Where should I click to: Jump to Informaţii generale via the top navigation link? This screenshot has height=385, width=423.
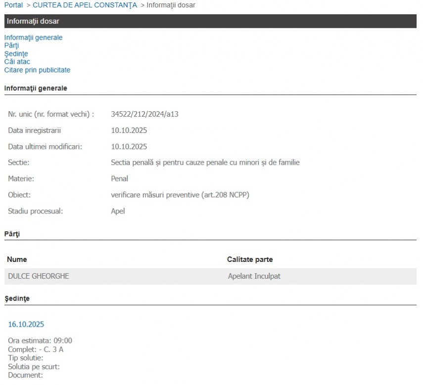pyautogui.click(x=33, y=38)
